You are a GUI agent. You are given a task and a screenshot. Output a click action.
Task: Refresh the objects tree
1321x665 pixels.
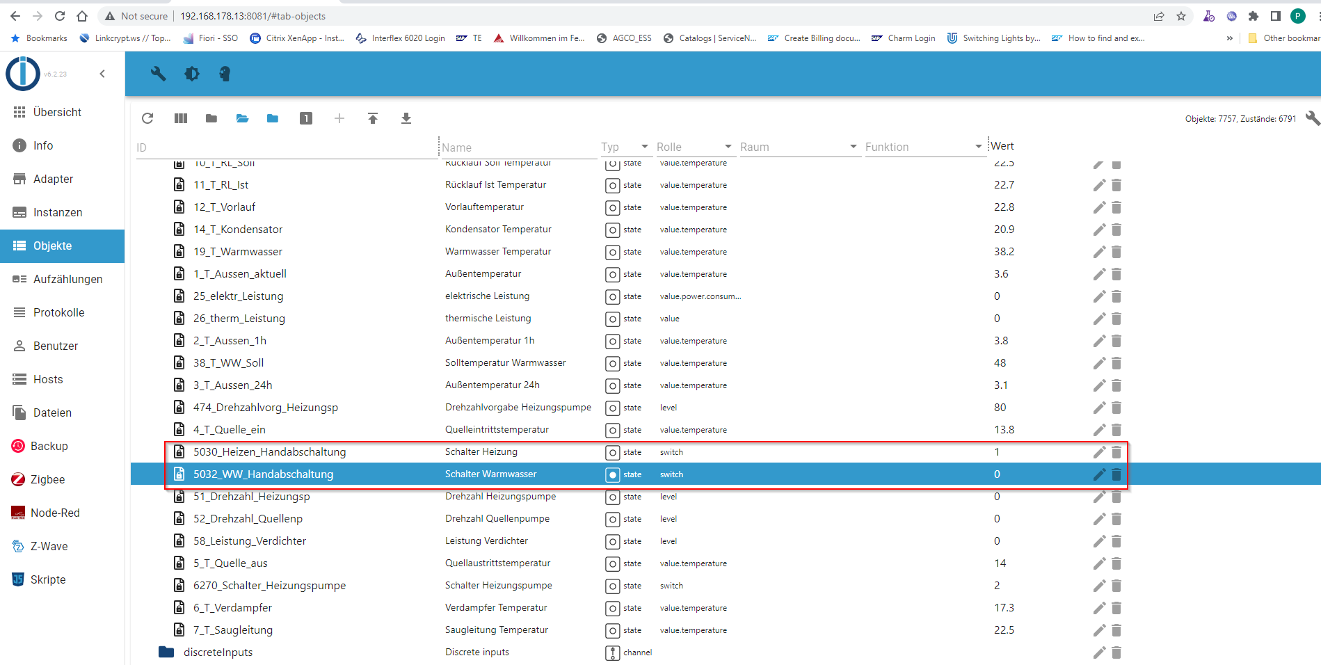pos(147,118)
